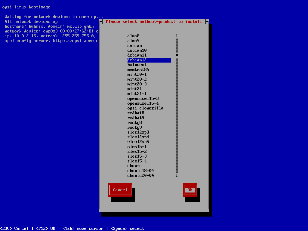Click the <Tab> move cursor footer hint
The height and width of the screenshot is (231, 308).
[83, 229]
